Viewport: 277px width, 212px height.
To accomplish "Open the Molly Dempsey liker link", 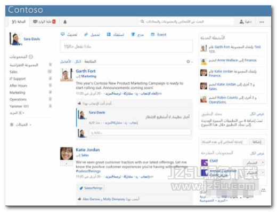I will (114, 199).
